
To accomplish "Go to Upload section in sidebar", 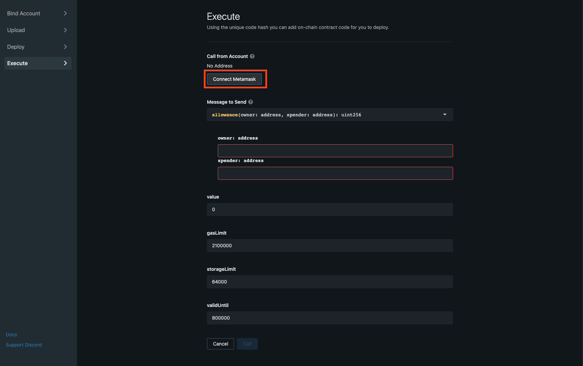I will click(x=16, y=30).
